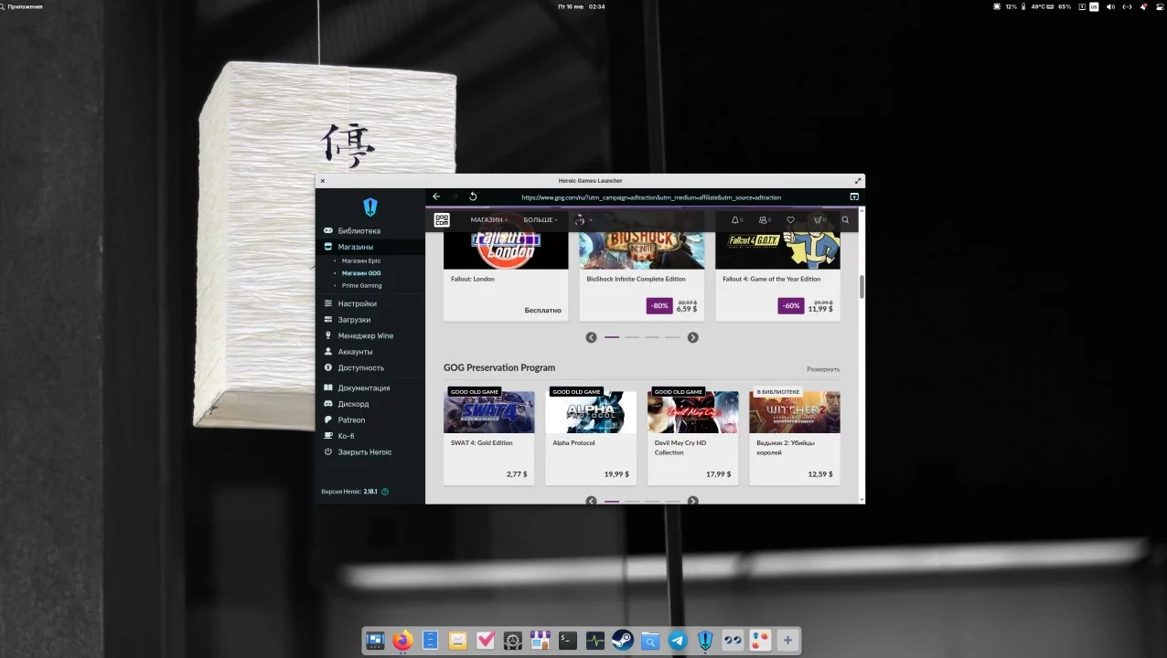
Task: Click the GOG.com logo
Action: pyautogui.click(x=442, y=219)
